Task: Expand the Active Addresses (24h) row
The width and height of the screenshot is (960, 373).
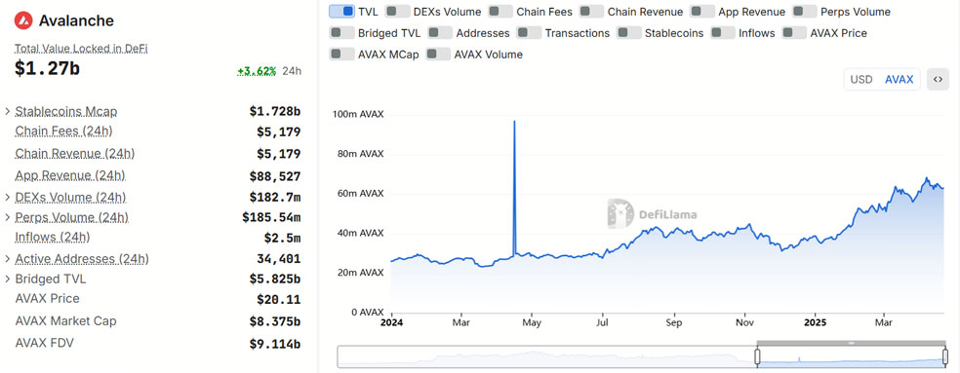Action: coord(8,259)
